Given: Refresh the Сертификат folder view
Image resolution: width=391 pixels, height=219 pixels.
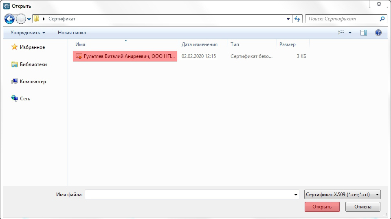Looking at the screenshot, I should tap(297, 19).
